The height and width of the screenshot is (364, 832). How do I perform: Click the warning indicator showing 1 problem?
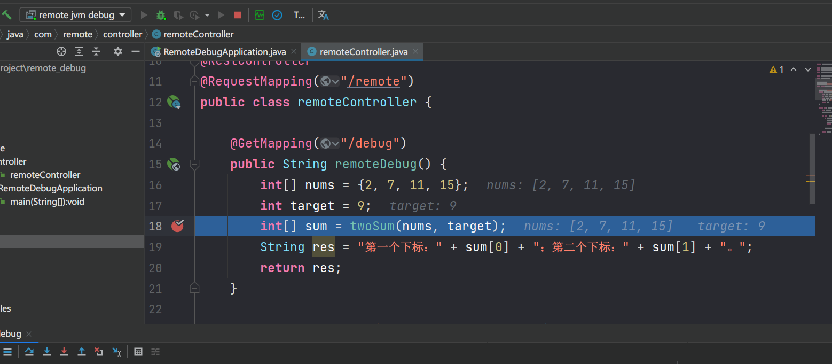point(776,69)
